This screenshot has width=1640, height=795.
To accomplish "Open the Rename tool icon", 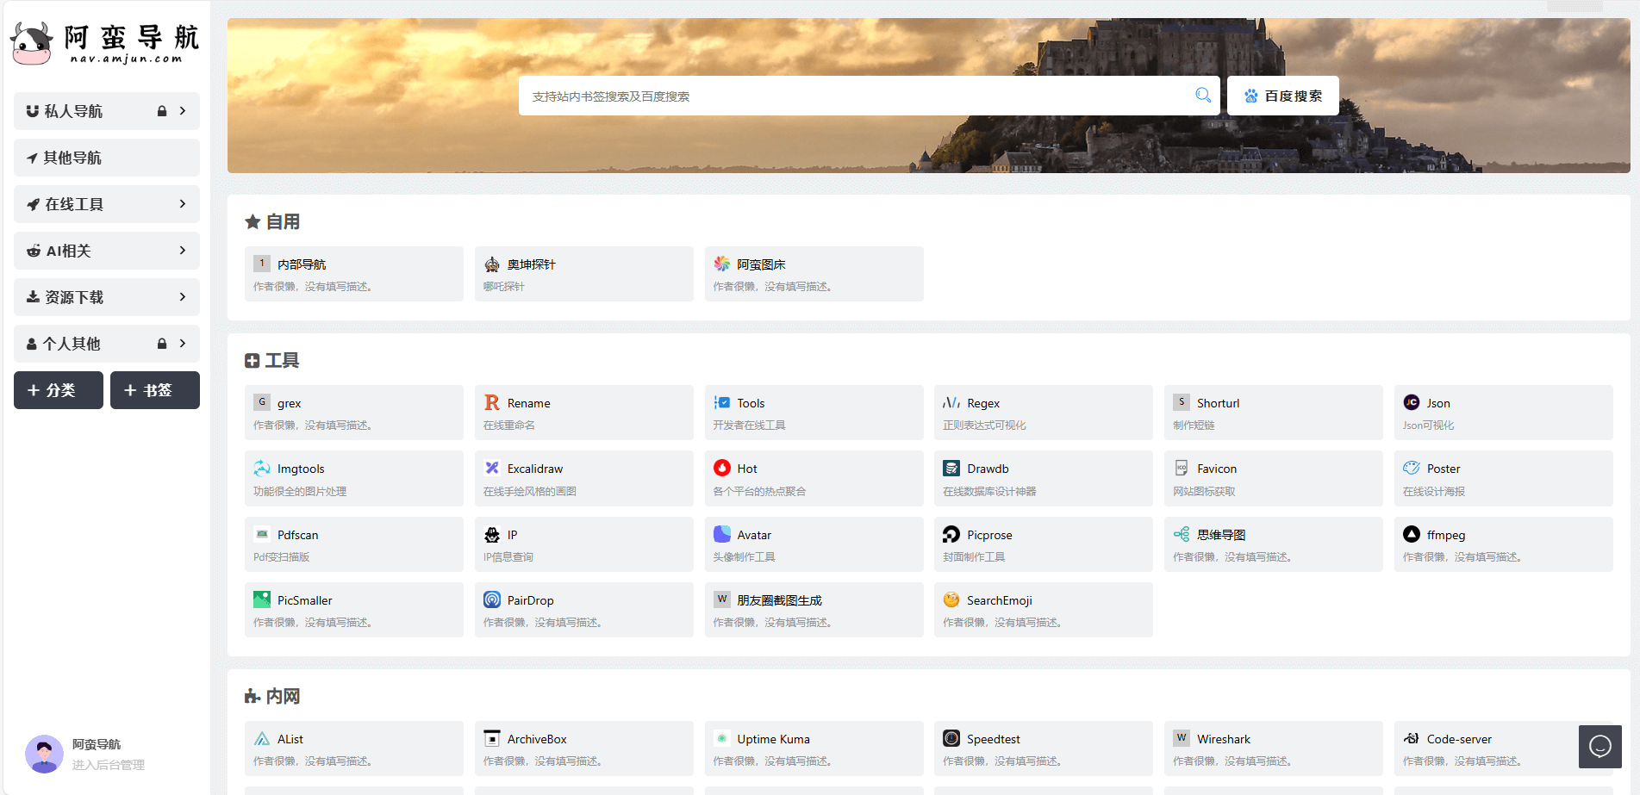I will [x=492, y=403].
